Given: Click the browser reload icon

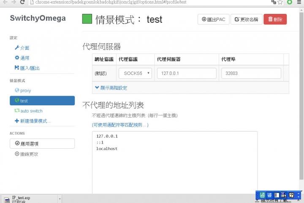Looking at the screenshot, I should point(22,2).
